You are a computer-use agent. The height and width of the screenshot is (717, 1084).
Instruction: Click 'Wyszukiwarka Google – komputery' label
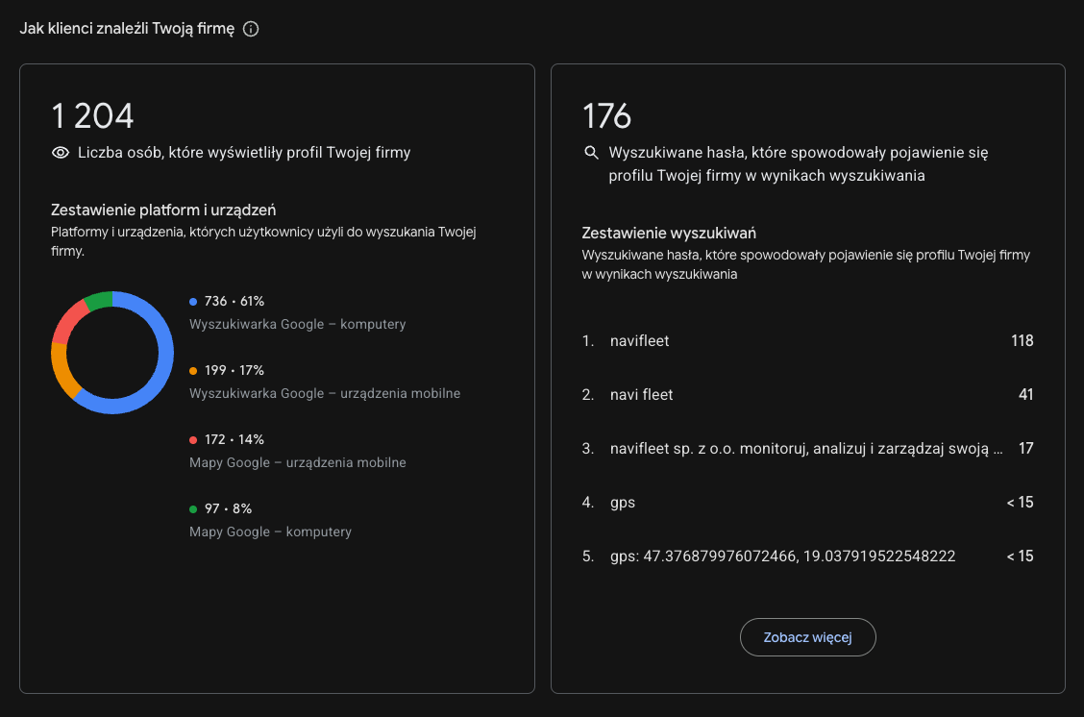297,324
